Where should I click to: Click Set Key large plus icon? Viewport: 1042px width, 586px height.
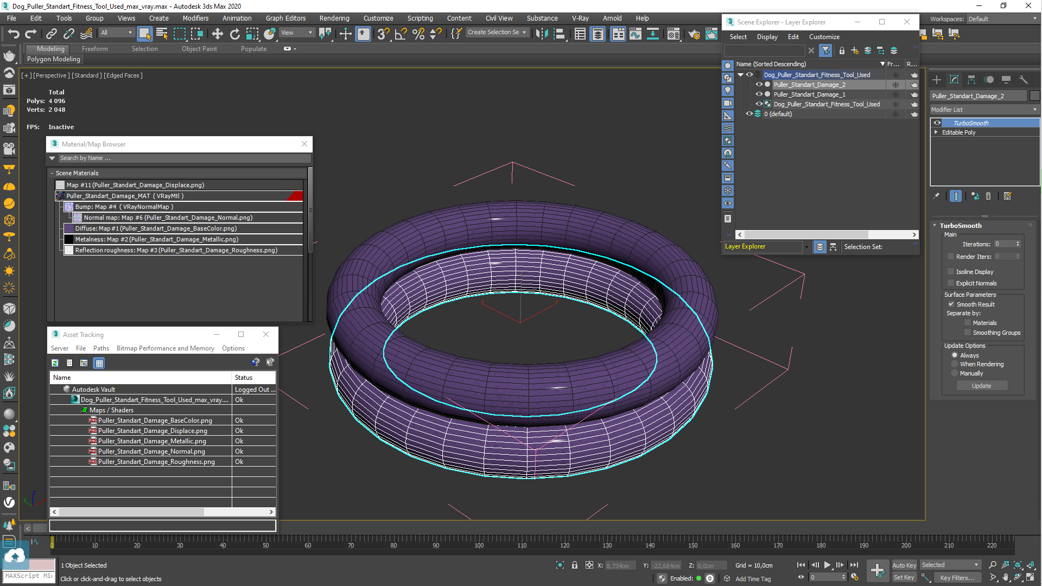(x=878, y=570)
